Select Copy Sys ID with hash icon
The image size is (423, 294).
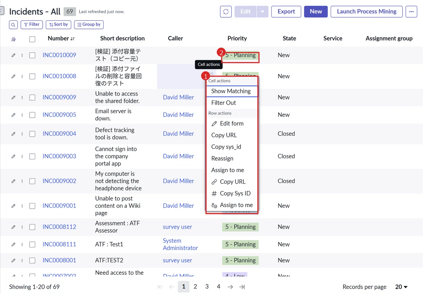pyautogui.click(x=232, y=194)
